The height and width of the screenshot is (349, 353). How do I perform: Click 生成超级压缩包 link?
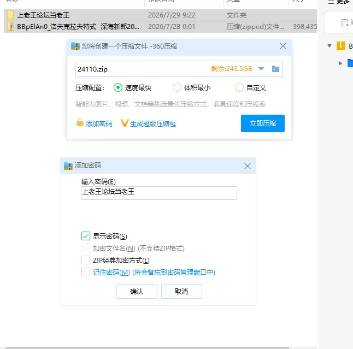(x=153, y=124)
